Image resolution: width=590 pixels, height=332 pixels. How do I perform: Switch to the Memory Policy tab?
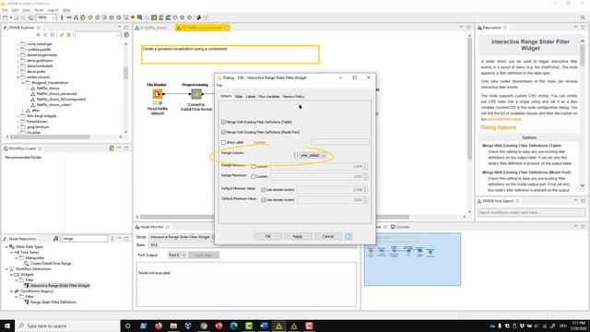[293, 97]
